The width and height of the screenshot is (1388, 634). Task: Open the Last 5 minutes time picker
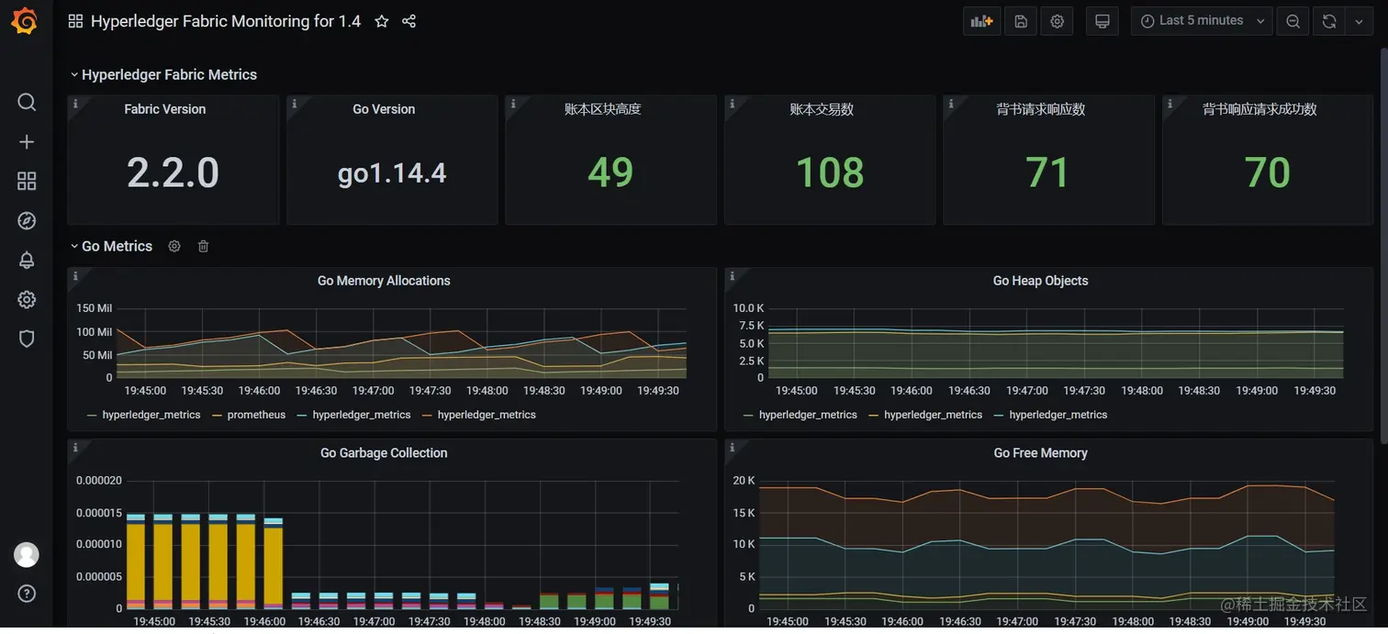(x=1202, y=21)
